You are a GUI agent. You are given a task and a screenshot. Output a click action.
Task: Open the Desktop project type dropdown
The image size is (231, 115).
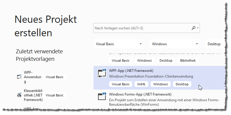point(215,44)
